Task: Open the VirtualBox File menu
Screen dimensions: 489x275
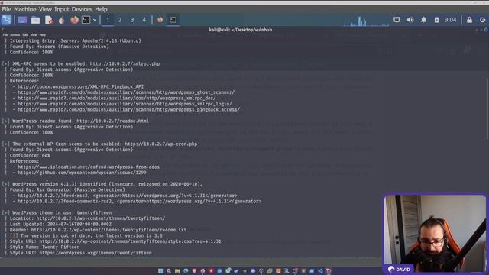Action: pos(6,9)
